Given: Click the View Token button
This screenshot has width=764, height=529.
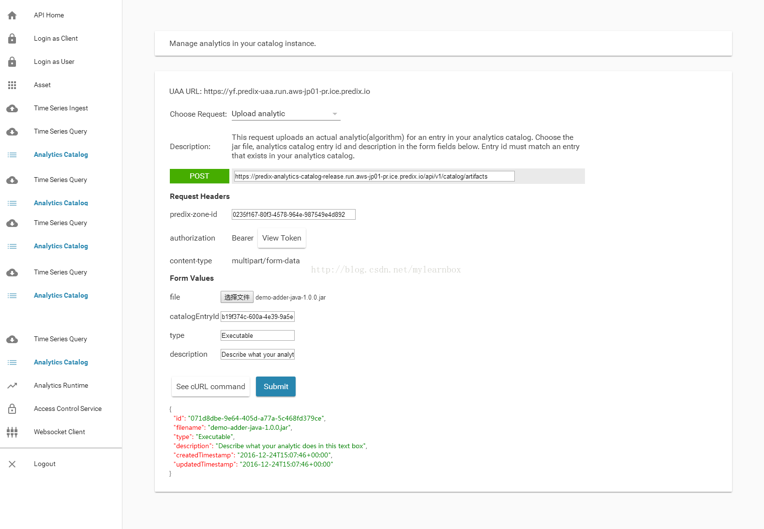Looking at the screenshot, I should tap(282, 238).
